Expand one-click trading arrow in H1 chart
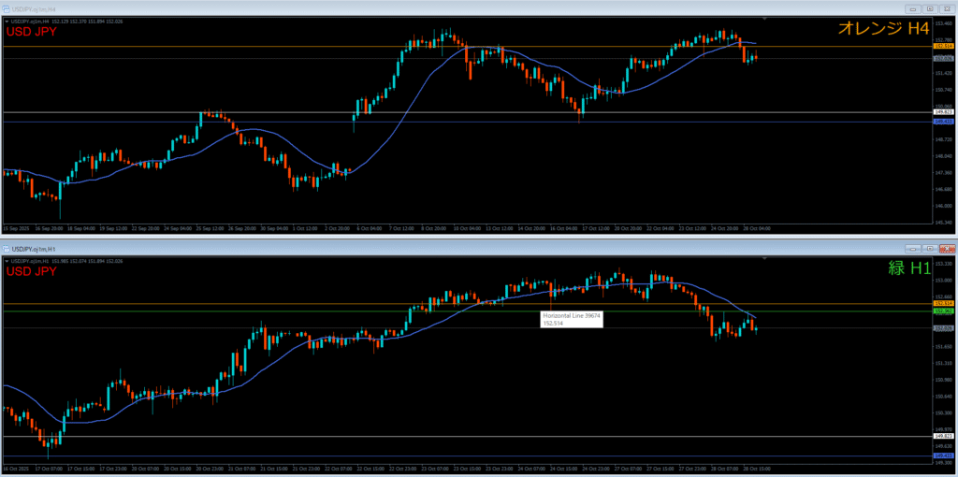The width and height of the screenshot is (958, 477). [7, 263]
